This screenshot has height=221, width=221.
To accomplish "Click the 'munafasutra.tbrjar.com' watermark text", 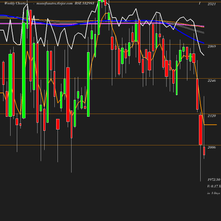I will click(54, 4).
